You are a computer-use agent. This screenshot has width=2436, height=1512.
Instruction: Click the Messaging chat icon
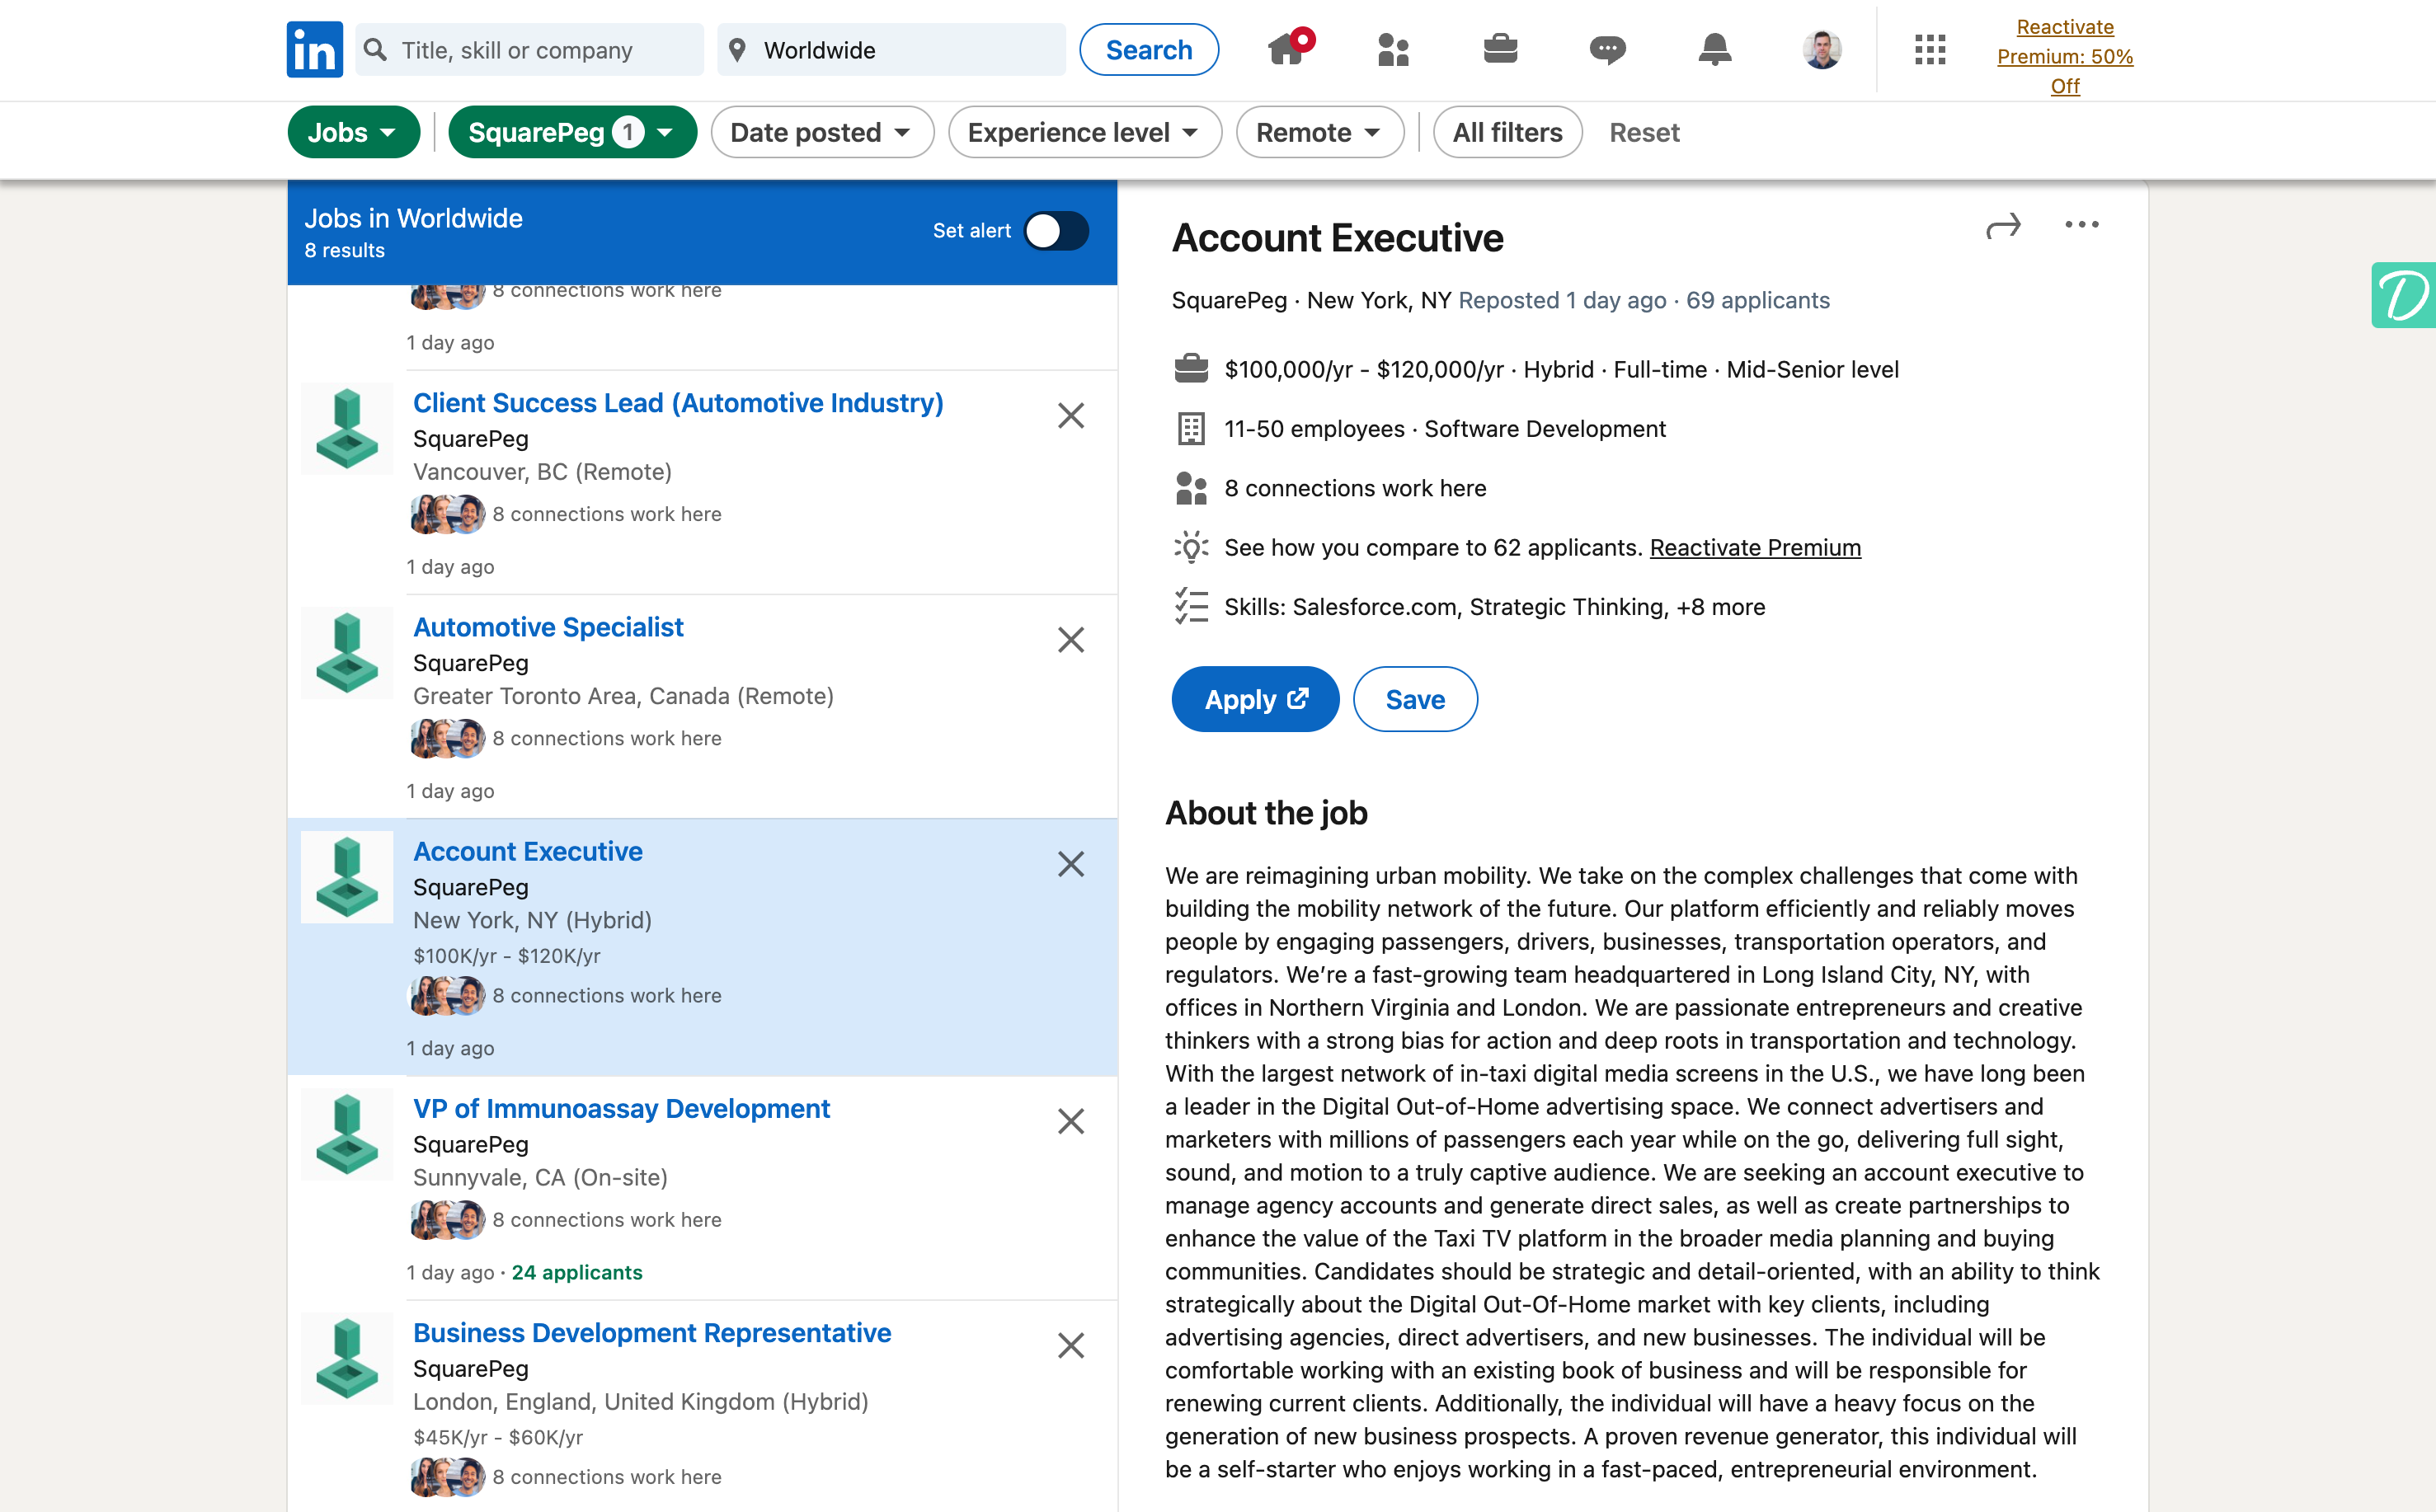coord(1605,49)
